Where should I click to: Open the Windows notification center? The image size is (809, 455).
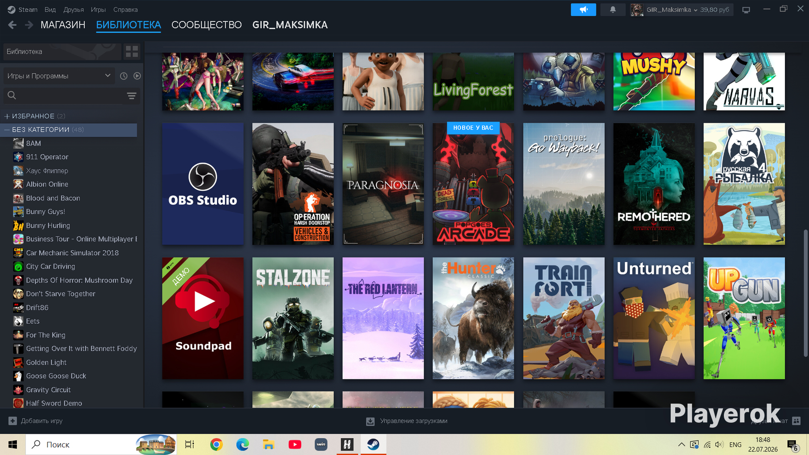point(793,445)
